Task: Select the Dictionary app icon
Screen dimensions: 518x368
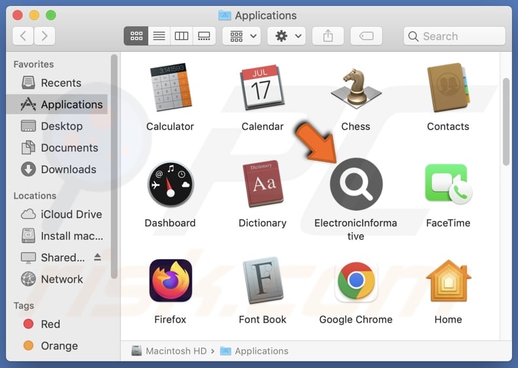Action: [263, 184]
